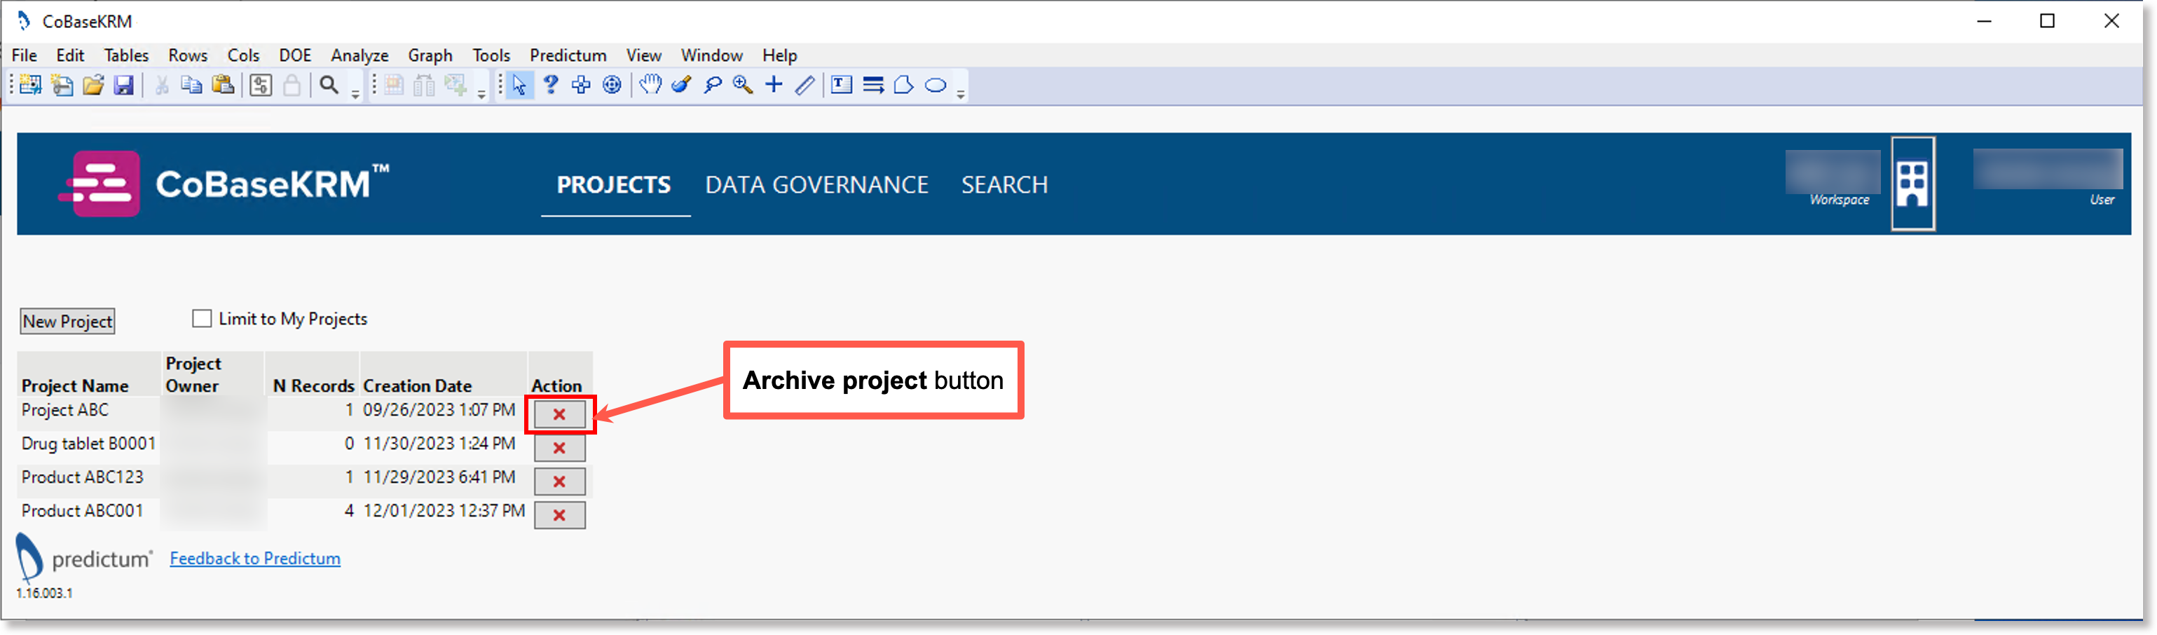This screenshot has height=635, width=2157.
Task: Expand the first toolbar overflow arrow after Search
Action: click(x=355, y=94)
